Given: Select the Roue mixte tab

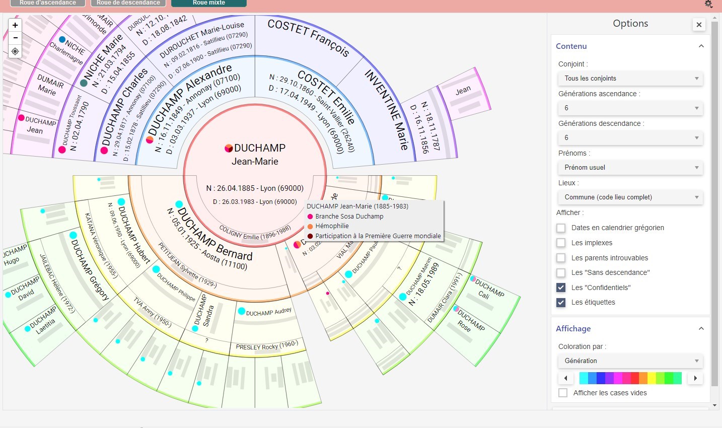Looking at the screenshot, I should pyautogui.click(x=209, y=3).
